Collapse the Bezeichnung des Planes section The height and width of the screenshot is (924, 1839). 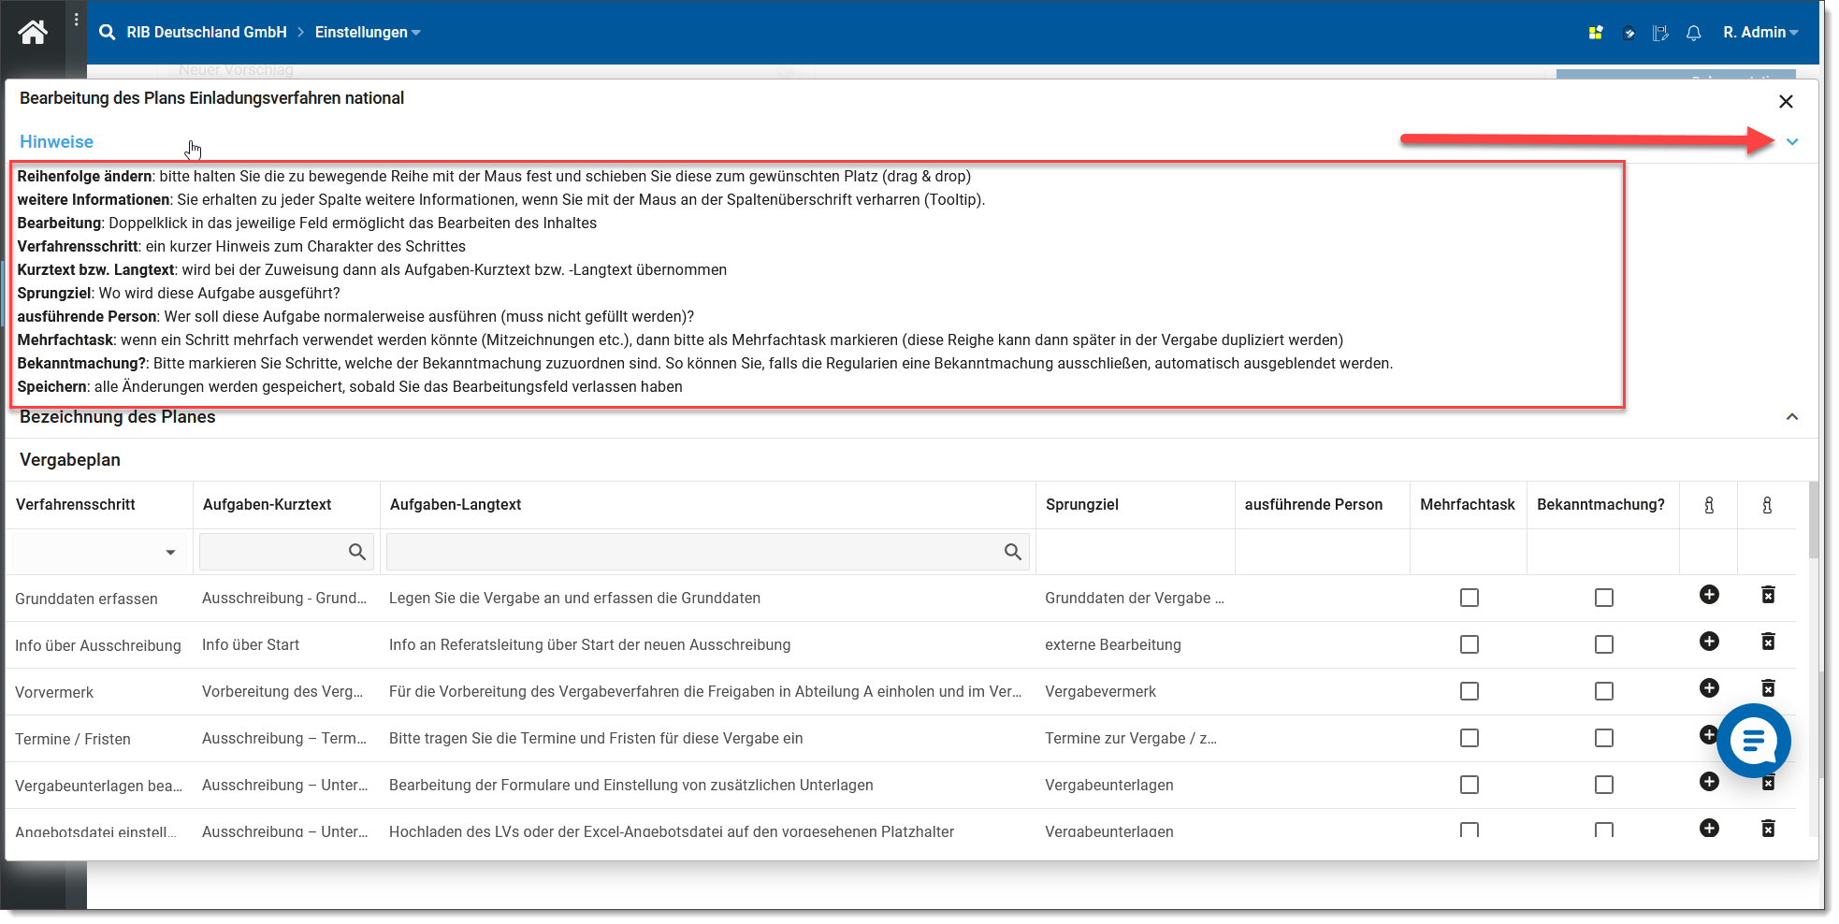[x=1792, y=417]
